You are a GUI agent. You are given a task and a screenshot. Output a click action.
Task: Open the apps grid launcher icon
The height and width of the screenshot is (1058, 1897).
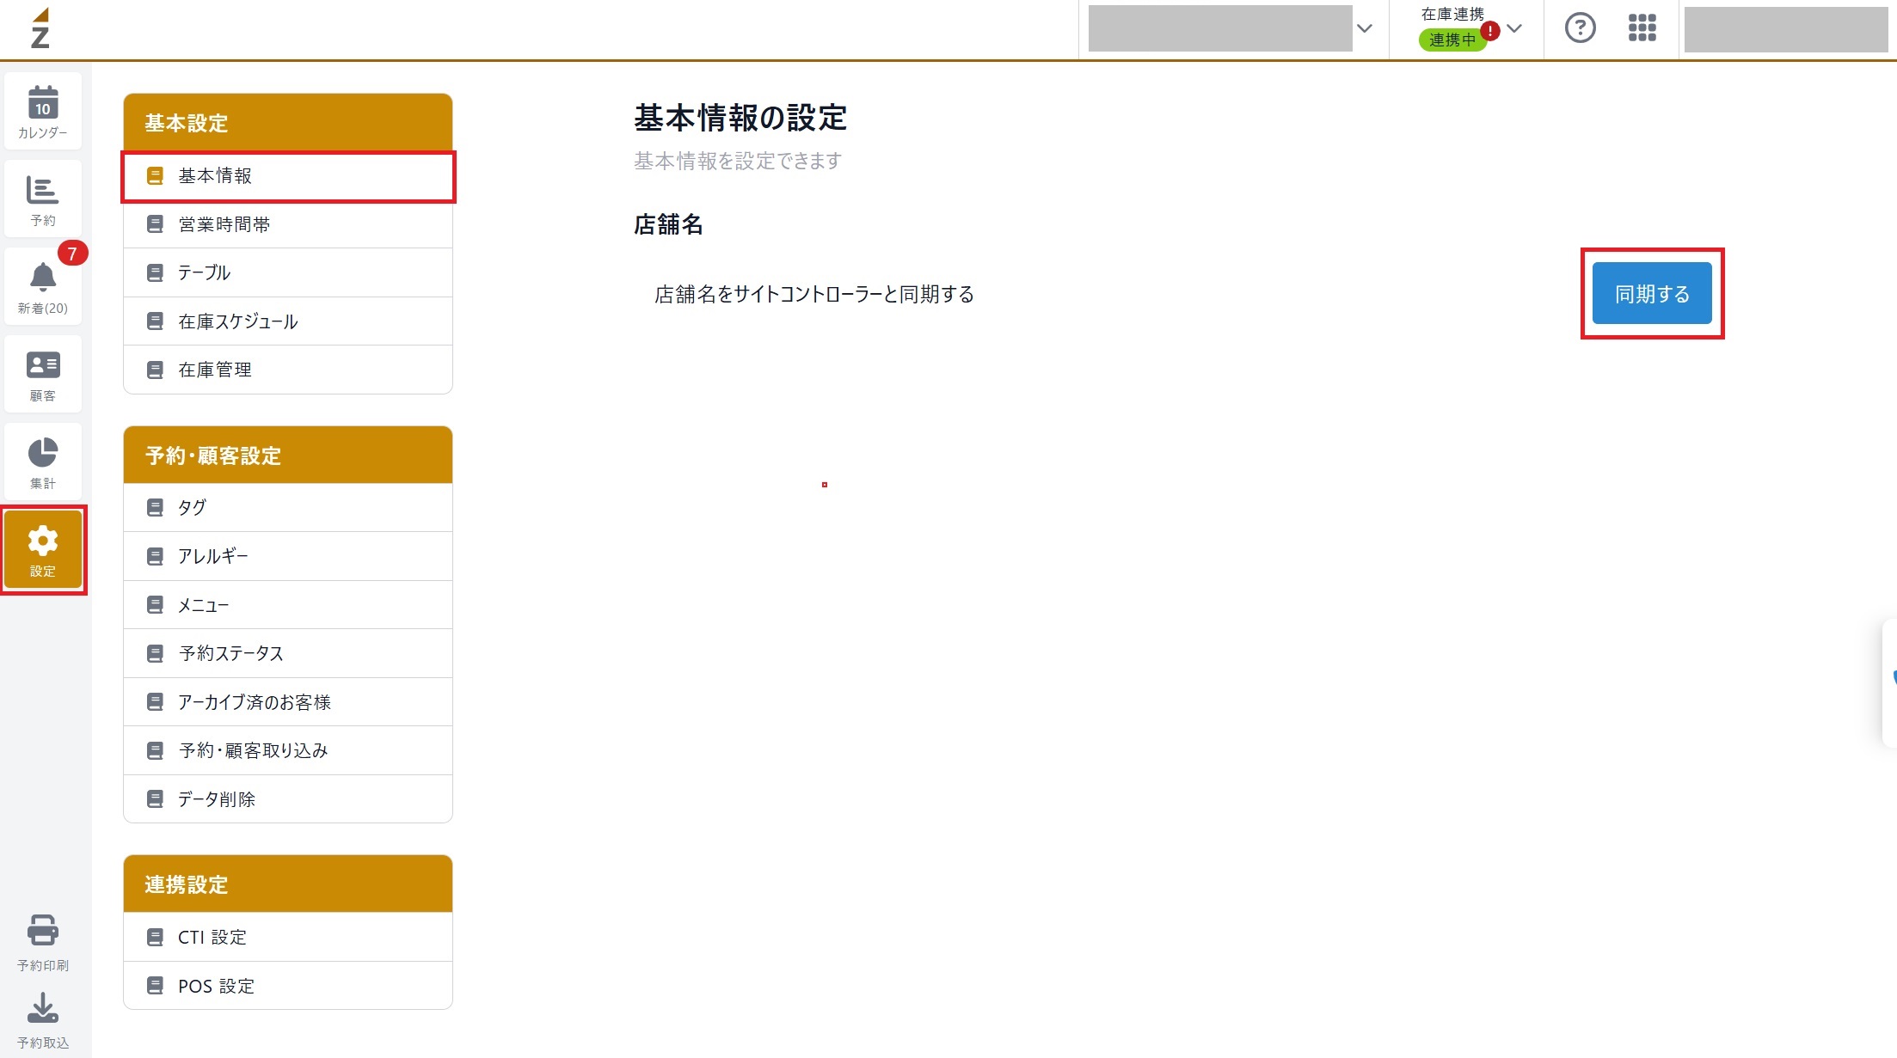point(1642,28)
